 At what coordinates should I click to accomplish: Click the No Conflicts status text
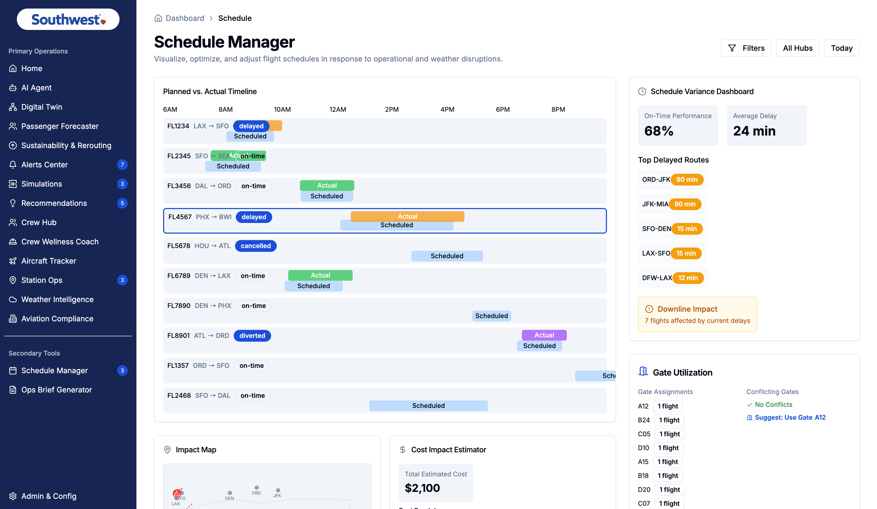pos(774,405)
